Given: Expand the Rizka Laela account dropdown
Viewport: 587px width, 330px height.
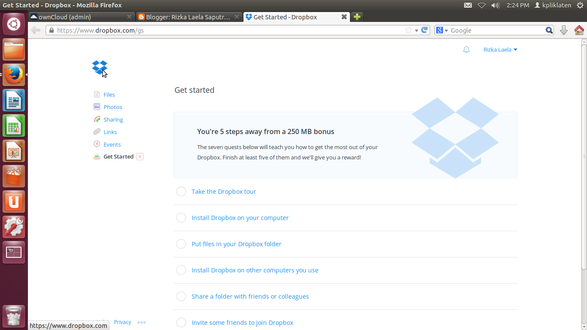Looking at the screenshot, I should [500, 50].
